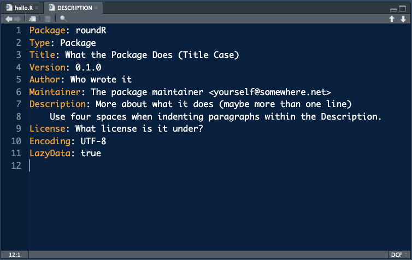Jump to previous section with up arrow

coord(392,19)
